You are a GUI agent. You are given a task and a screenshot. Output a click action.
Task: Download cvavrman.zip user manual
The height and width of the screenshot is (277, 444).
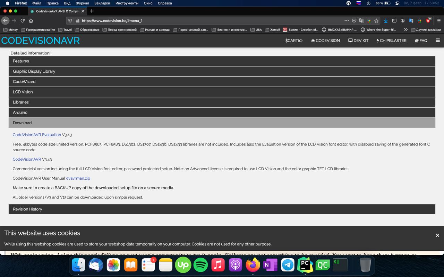click(78, 178)
